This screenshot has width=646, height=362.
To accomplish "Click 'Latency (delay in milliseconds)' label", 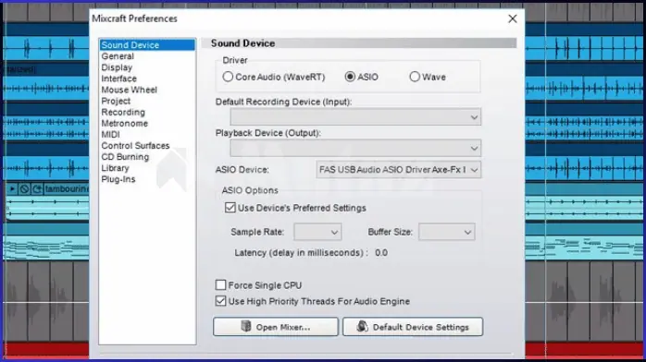I will pyautogui.click(x=301, y=253).
